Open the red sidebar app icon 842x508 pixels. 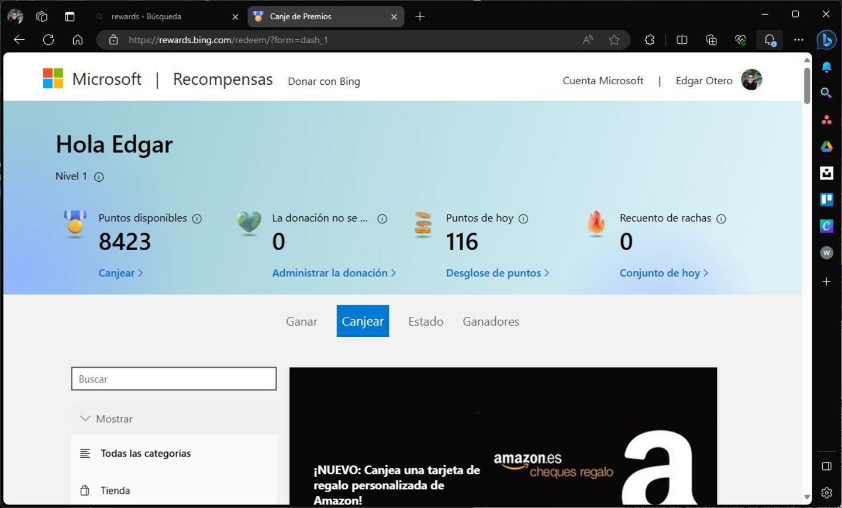click(826, 120)
